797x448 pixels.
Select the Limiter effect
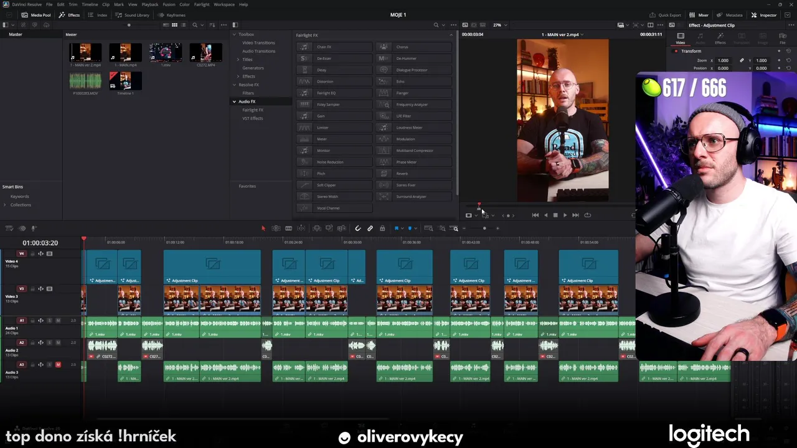[x=334, y=128]
